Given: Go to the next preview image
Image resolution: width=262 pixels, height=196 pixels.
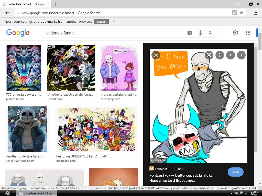Looking at the screenshot, I should pyautogui.click(x=241, y=55).
